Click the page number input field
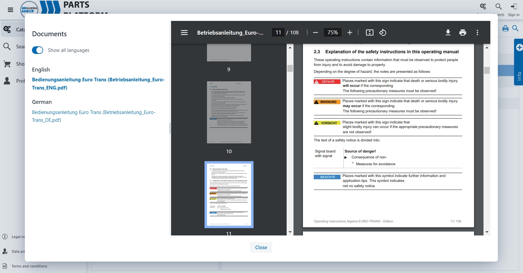This screenshot has height=273, width=523. click(278, 32)
